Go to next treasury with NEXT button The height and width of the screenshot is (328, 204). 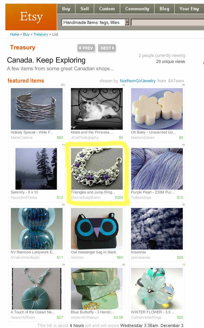pos(107,48)
